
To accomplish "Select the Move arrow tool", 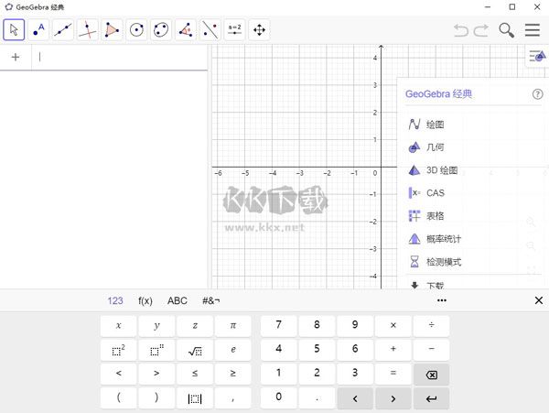I will tap(14, 29).
